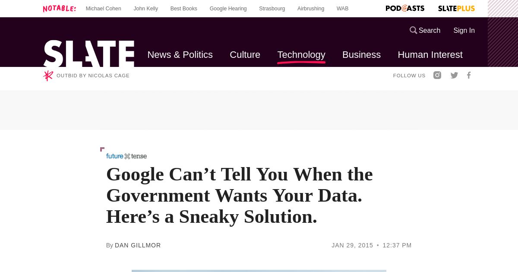Click the Future Tense logo

pos(126,156)
